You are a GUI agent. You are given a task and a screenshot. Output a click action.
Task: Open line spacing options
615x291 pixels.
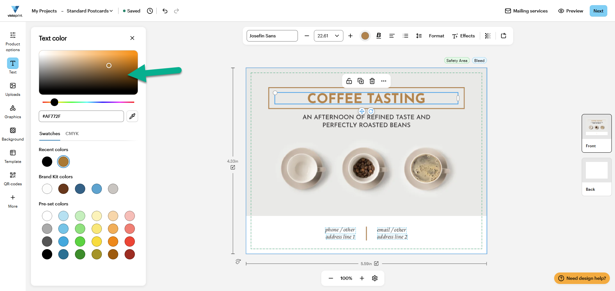(419, 36)
